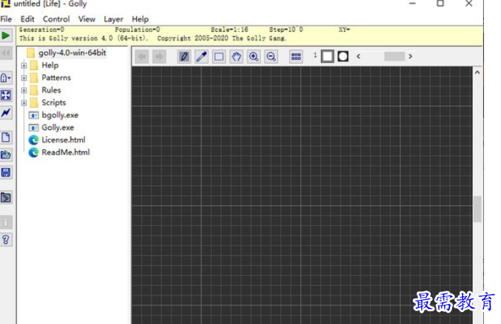Expand the Patterns folder node
Viewport: 501px width, 324px height.
click(x=24, y=78)
